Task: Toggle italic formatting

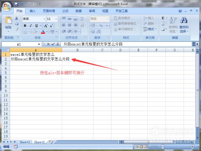Action: point(30,26)
